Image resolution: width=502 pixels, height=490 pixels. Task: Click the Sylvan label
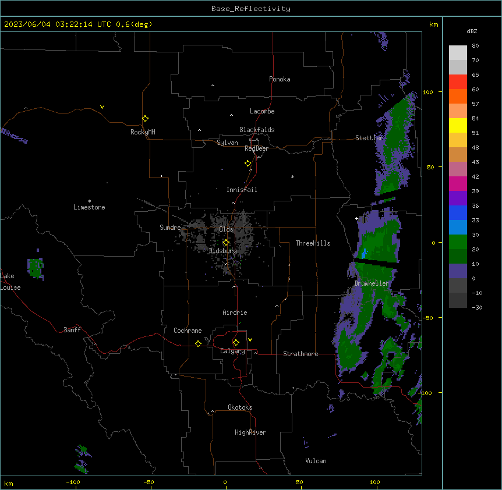(x=227, y=143)
